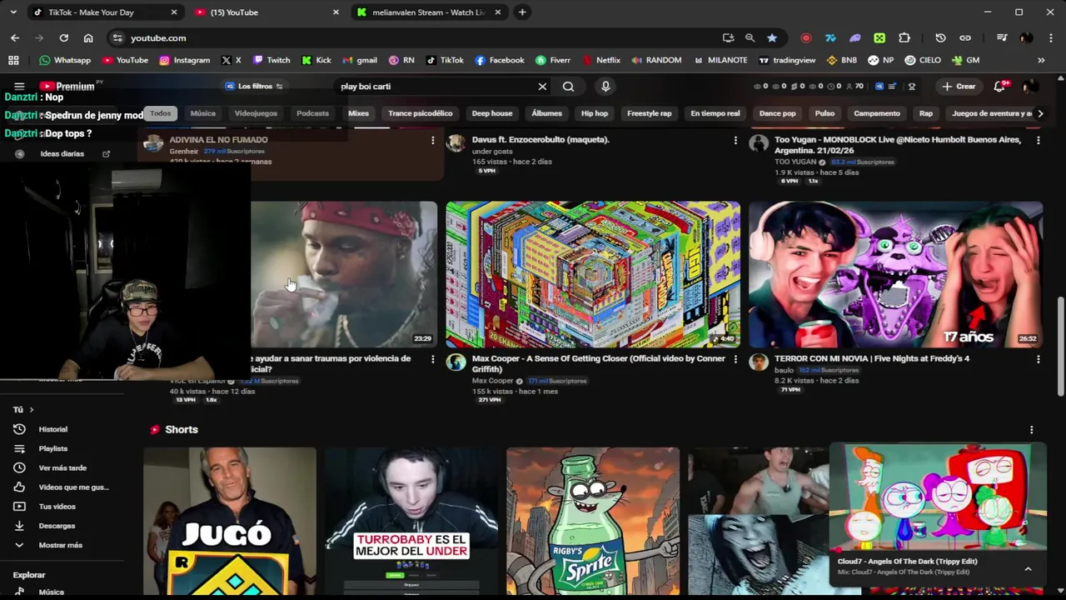1066x600 pixels.
Task: Open Música under Explorar
Action: (50, 592)
